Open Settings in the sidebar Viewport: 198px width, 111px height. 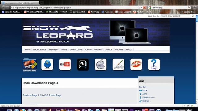click(x=146, y=101)
